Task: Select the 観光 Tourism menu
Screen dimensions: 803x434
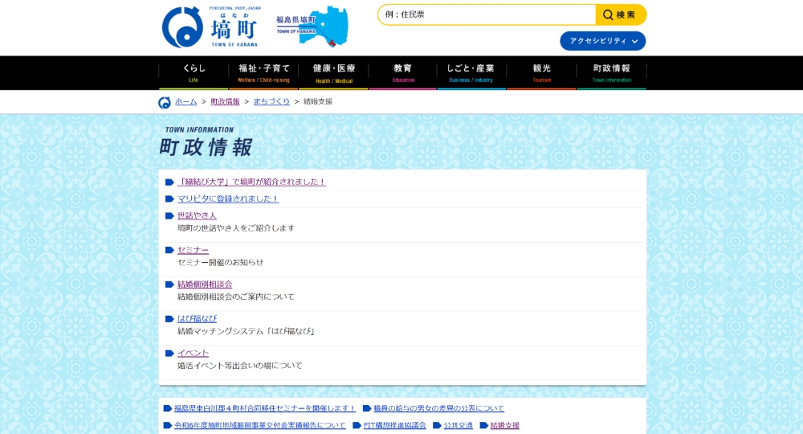Action: click(542, 73)
